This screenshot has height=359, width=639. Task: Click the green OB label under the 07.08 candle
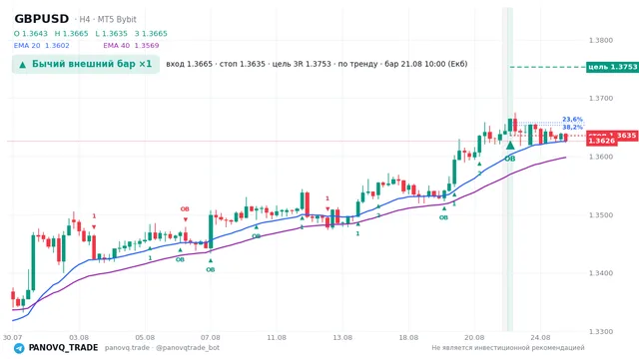point(211,269)
